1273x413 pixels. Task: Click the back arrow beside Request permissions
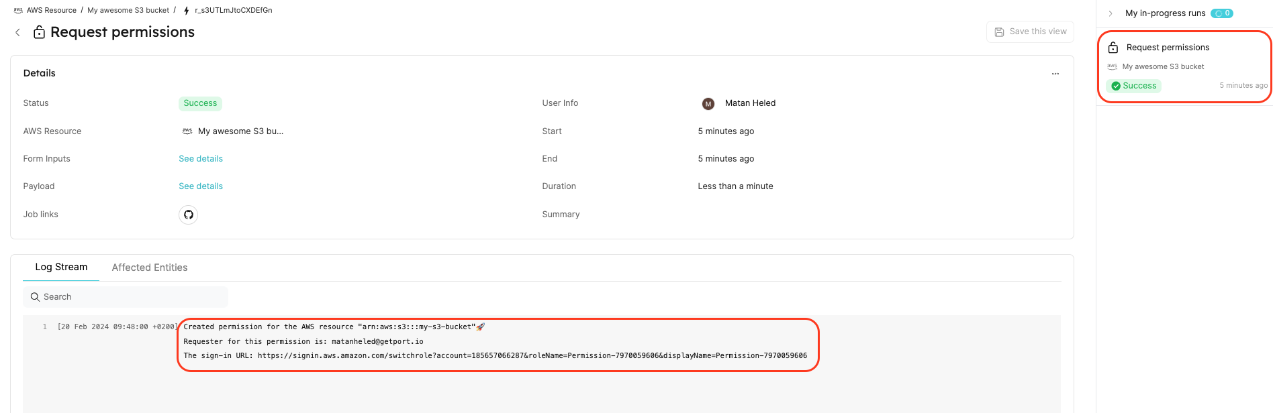(x=17, y=32)
